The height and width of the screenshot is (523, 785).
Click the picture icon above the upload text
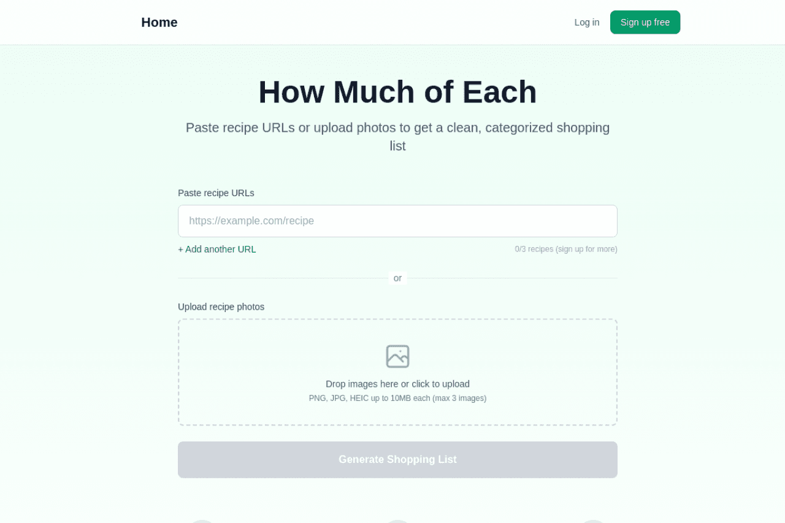point(397,356)
